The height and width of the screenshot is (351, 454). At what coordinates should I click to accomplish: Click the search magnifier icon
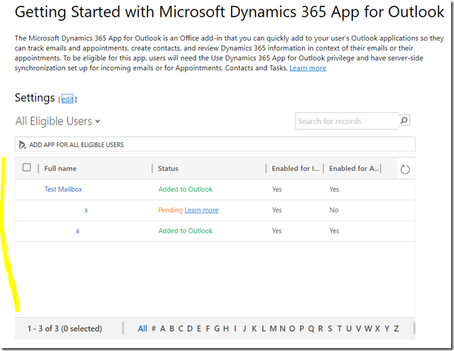404,120
